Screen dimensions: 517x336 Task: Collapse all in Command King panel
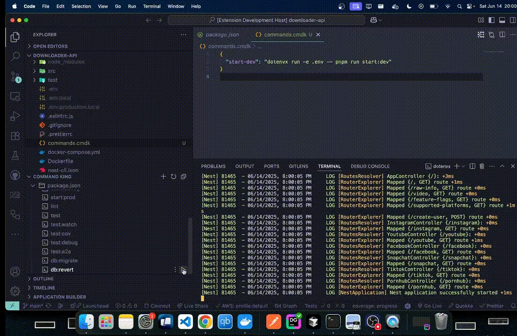coord(184,176)
